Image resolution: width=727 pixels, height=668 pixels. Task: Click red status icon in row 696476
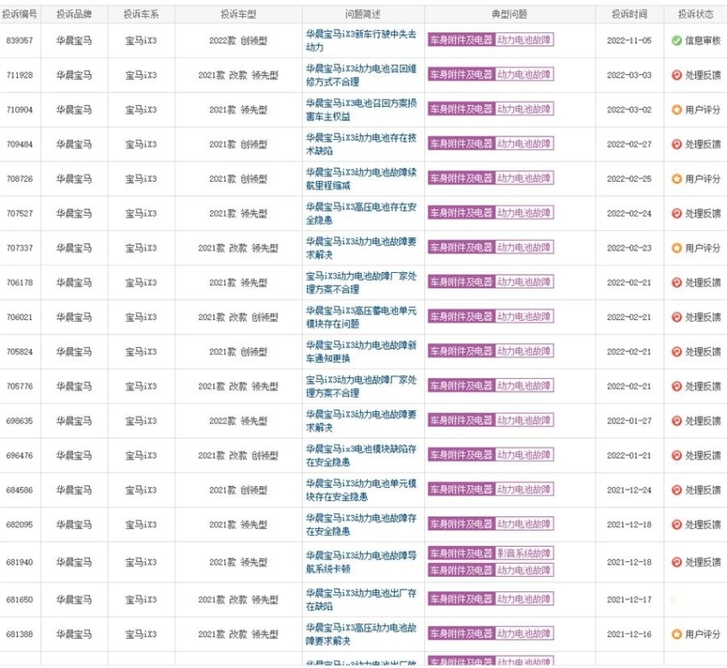(x=677, y=456)
